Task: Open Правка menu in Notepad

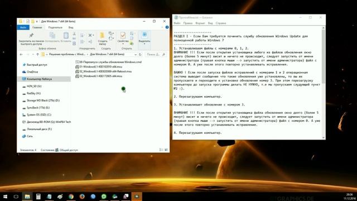Action: coord(188,23)
